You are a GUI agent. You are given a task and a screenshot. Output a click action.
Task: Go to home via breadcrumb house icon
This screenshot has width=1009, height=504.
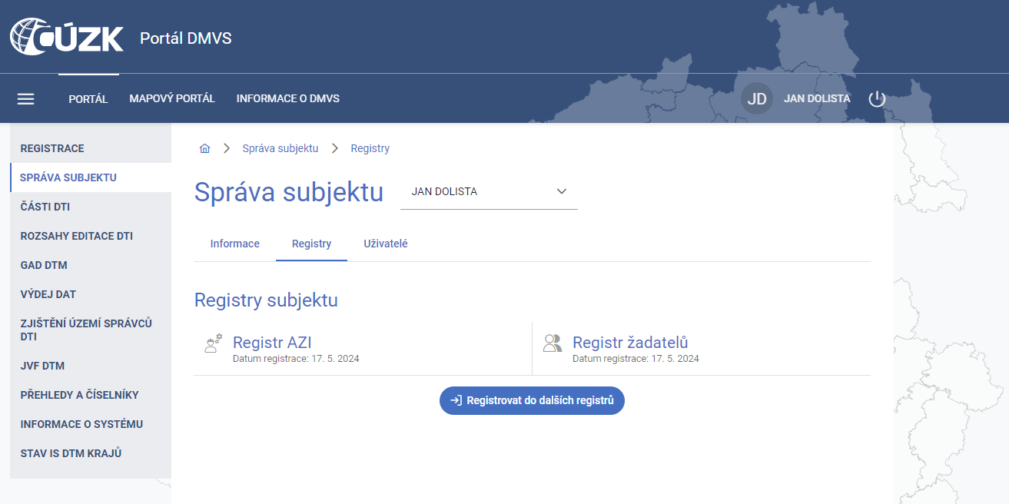(x=204, y=149)
